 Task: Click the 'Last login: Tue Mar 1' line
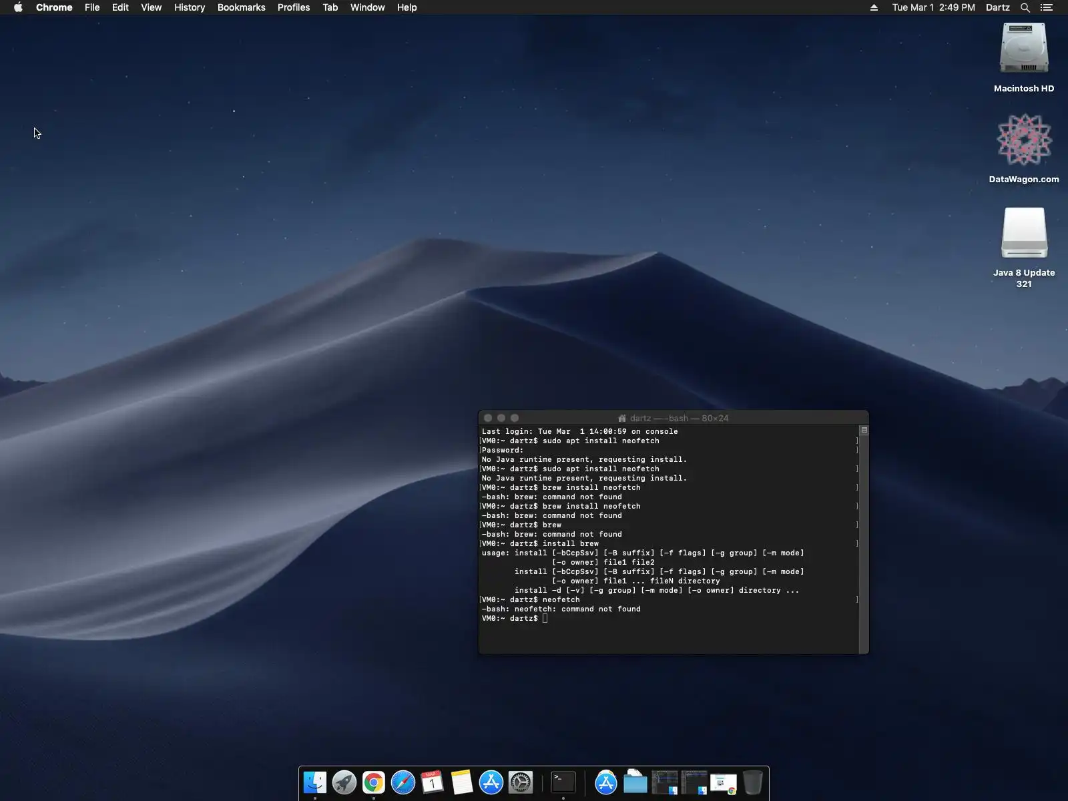[x=579, y=431]
